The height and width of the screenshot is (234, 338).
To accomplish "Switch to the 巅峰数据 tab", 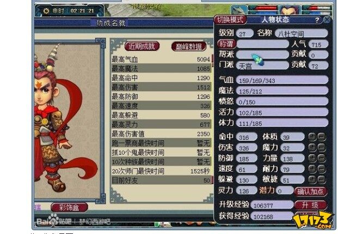I will pyautogui.click(x=189, y=46).
